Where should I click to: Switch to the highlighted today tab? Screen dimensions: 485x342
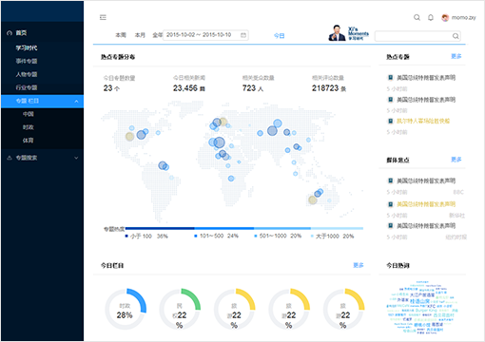click(279, 36)
